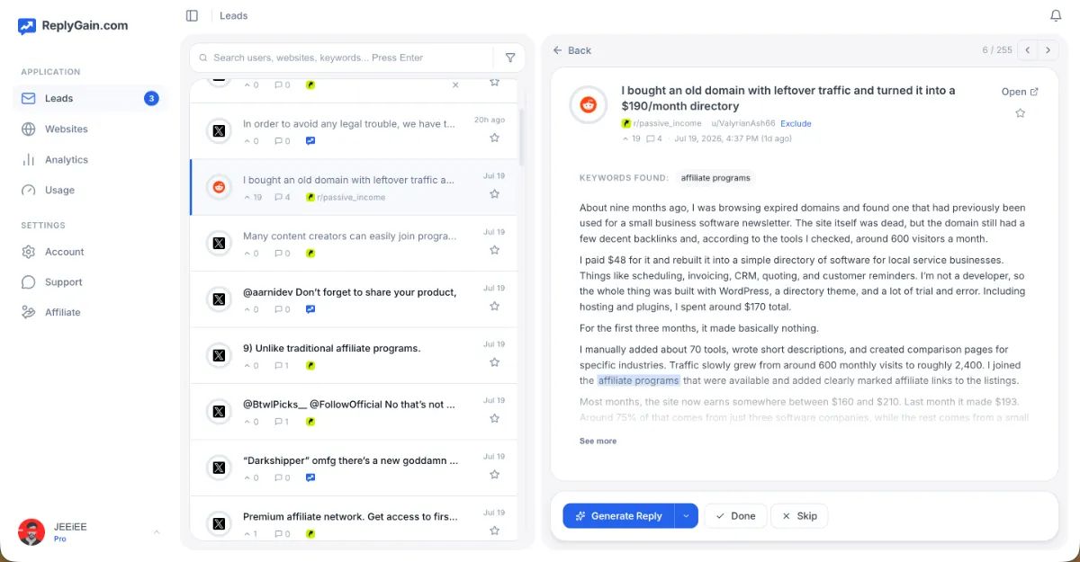The height and width of the screenshot is (562, 1080).
Task: Click X avatar on '@aarnidev' lead
Action: 219,299
